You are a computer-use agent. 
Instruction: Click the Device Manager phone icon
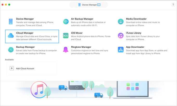coord(11,22)
